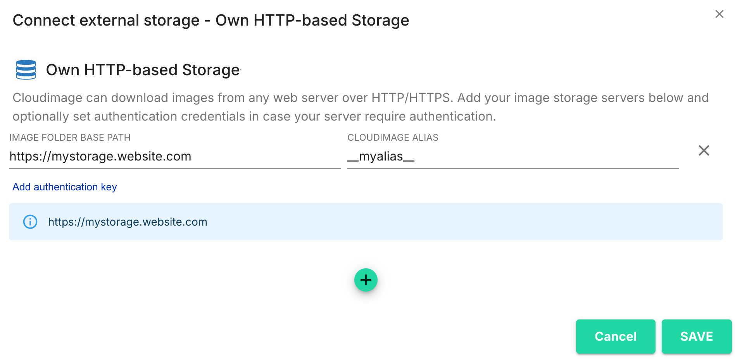This screenshot has width=735, height=359.
Task: Click the CLOUDIMAGE ALIAS label
Action: tap(393, 138)
